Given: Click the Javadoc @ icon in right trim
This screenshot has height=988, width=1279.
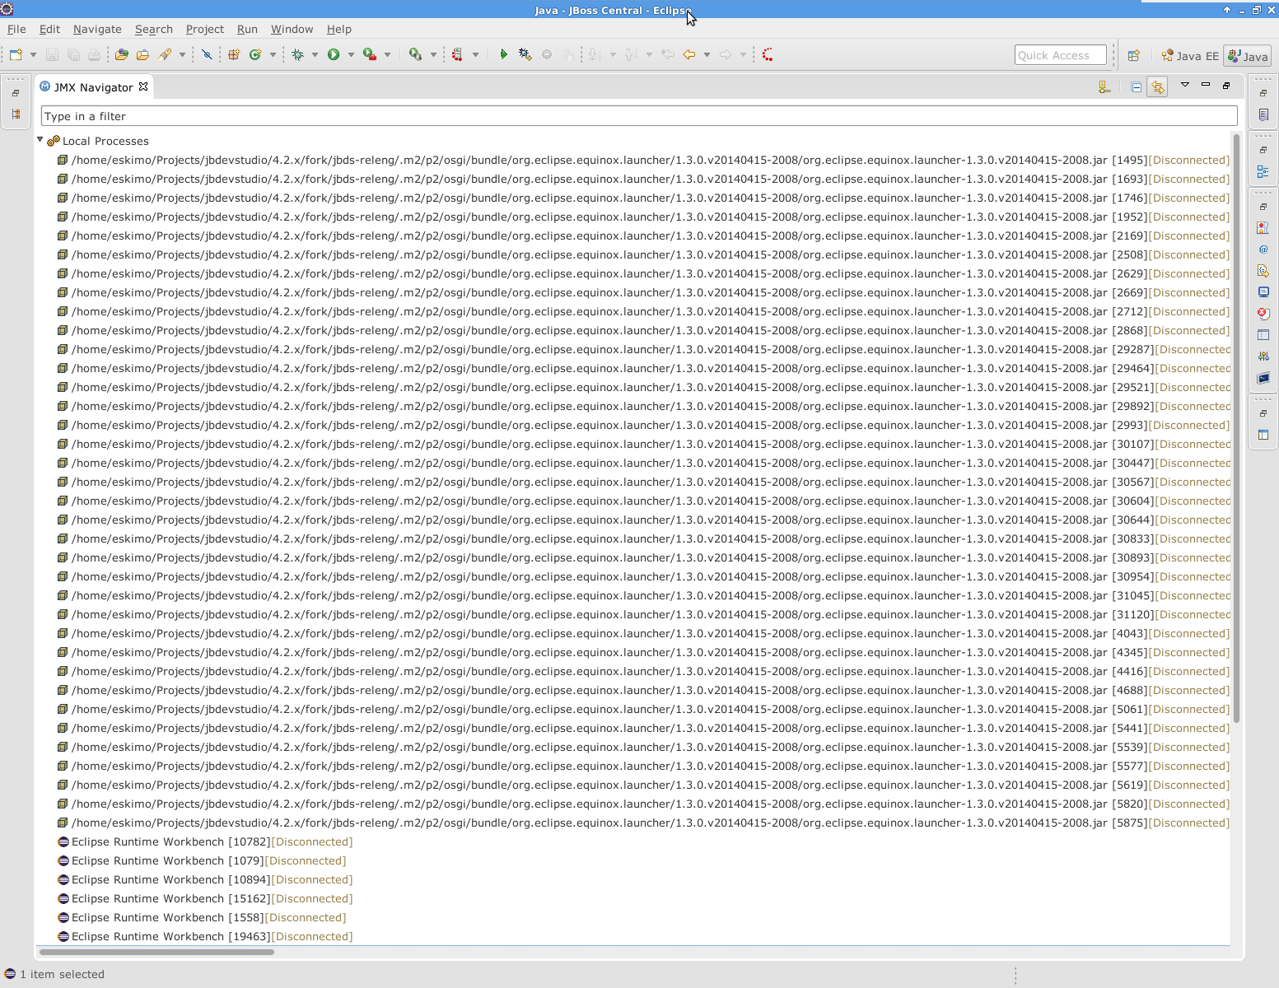Looking at the screenshot, I should tap(1263, 249).
